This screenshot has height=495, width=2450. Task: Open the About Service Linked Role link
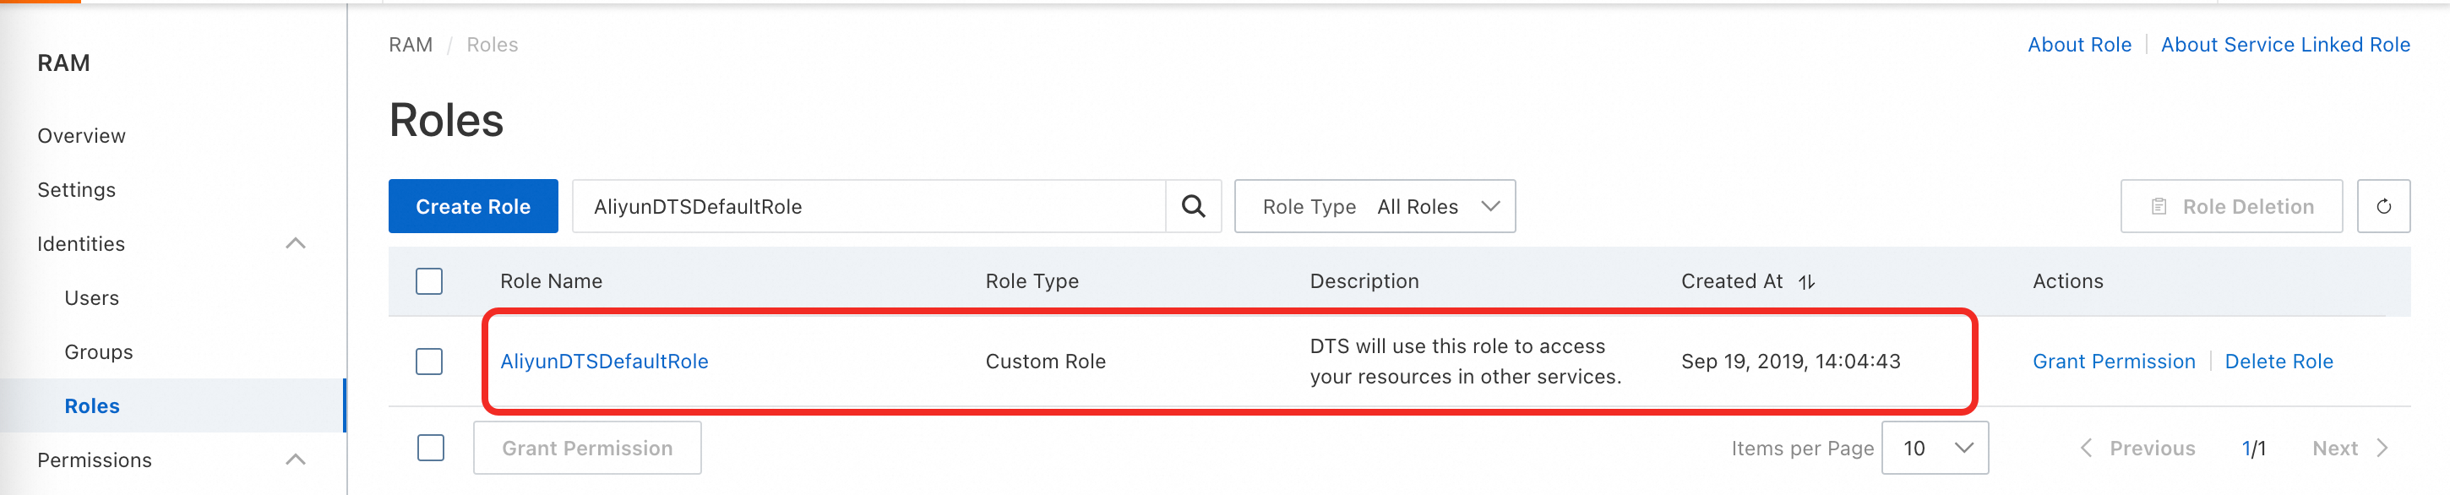point(2284,45)
